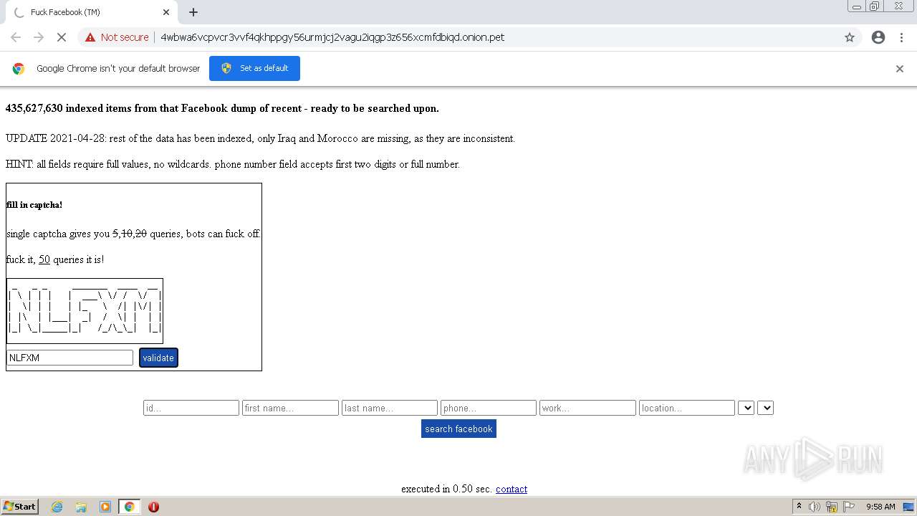Click the network tray icon

832,507
